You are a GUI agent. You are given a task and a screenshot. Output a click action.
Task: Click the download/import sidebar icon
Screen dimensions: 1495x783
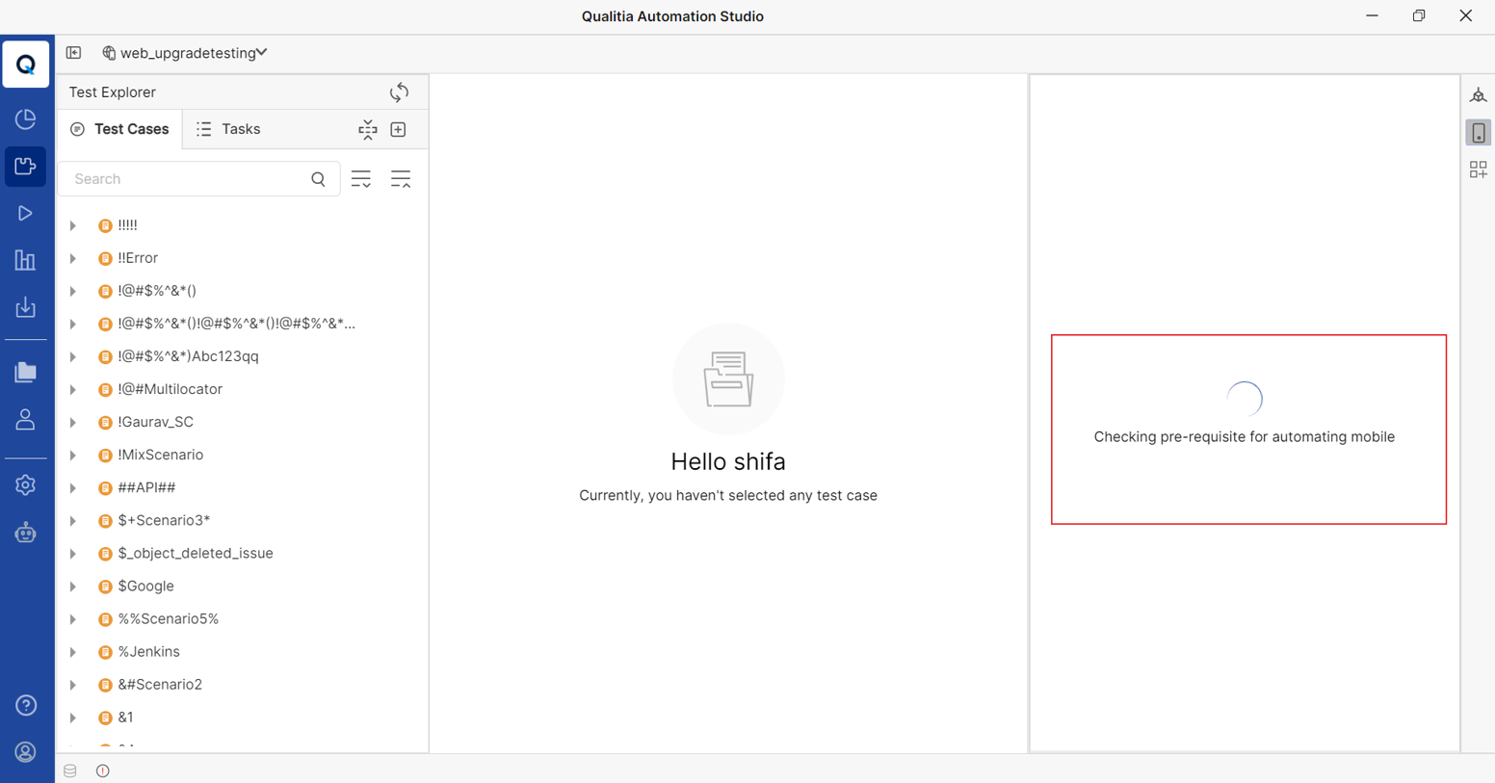(x=26, y=307)
